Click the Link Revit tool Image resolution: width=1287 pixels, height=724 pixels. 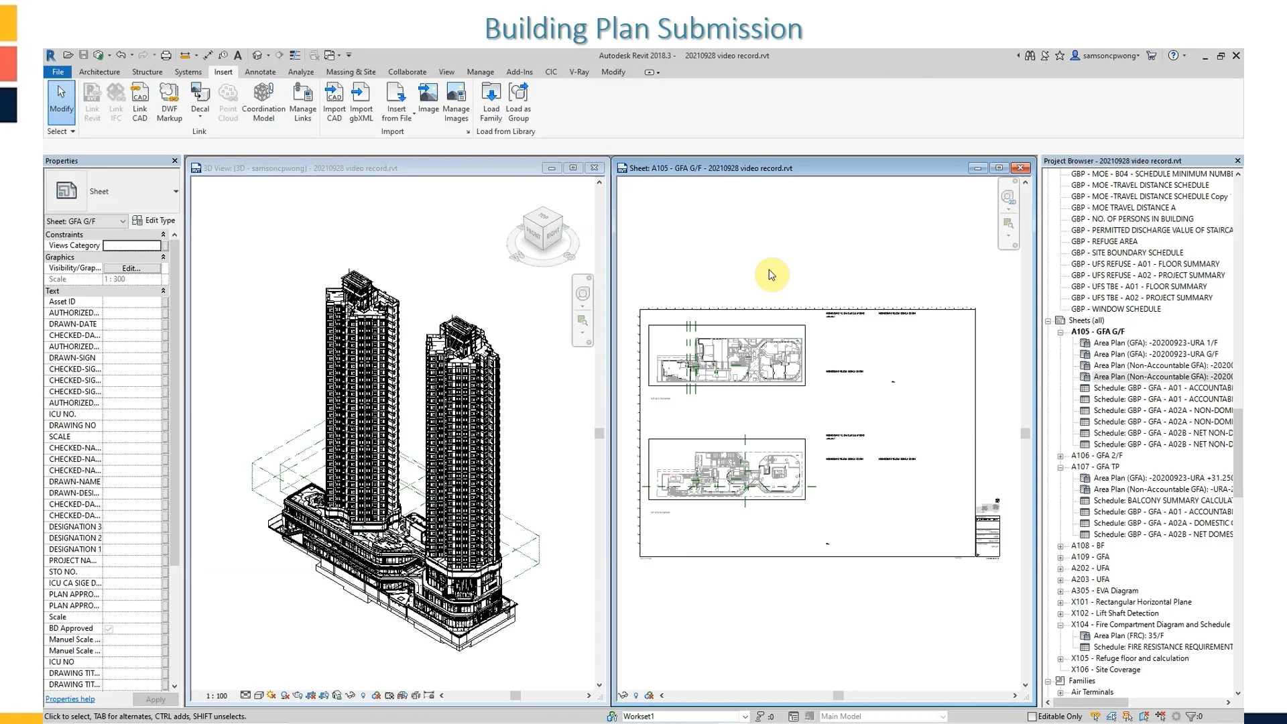coord(92,101)
